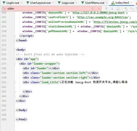The image size is (137, 131).
Task: Open the http://fileview.jeecg.com link
Action: (x=115, y=22)
